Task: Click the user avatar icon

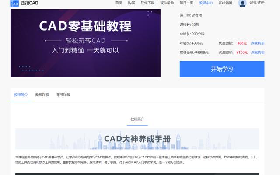Action: coord(242,3)
